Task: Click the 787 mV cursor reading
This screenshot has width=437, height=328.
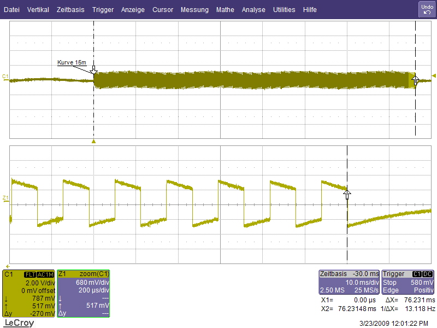Action: point(44,298)
